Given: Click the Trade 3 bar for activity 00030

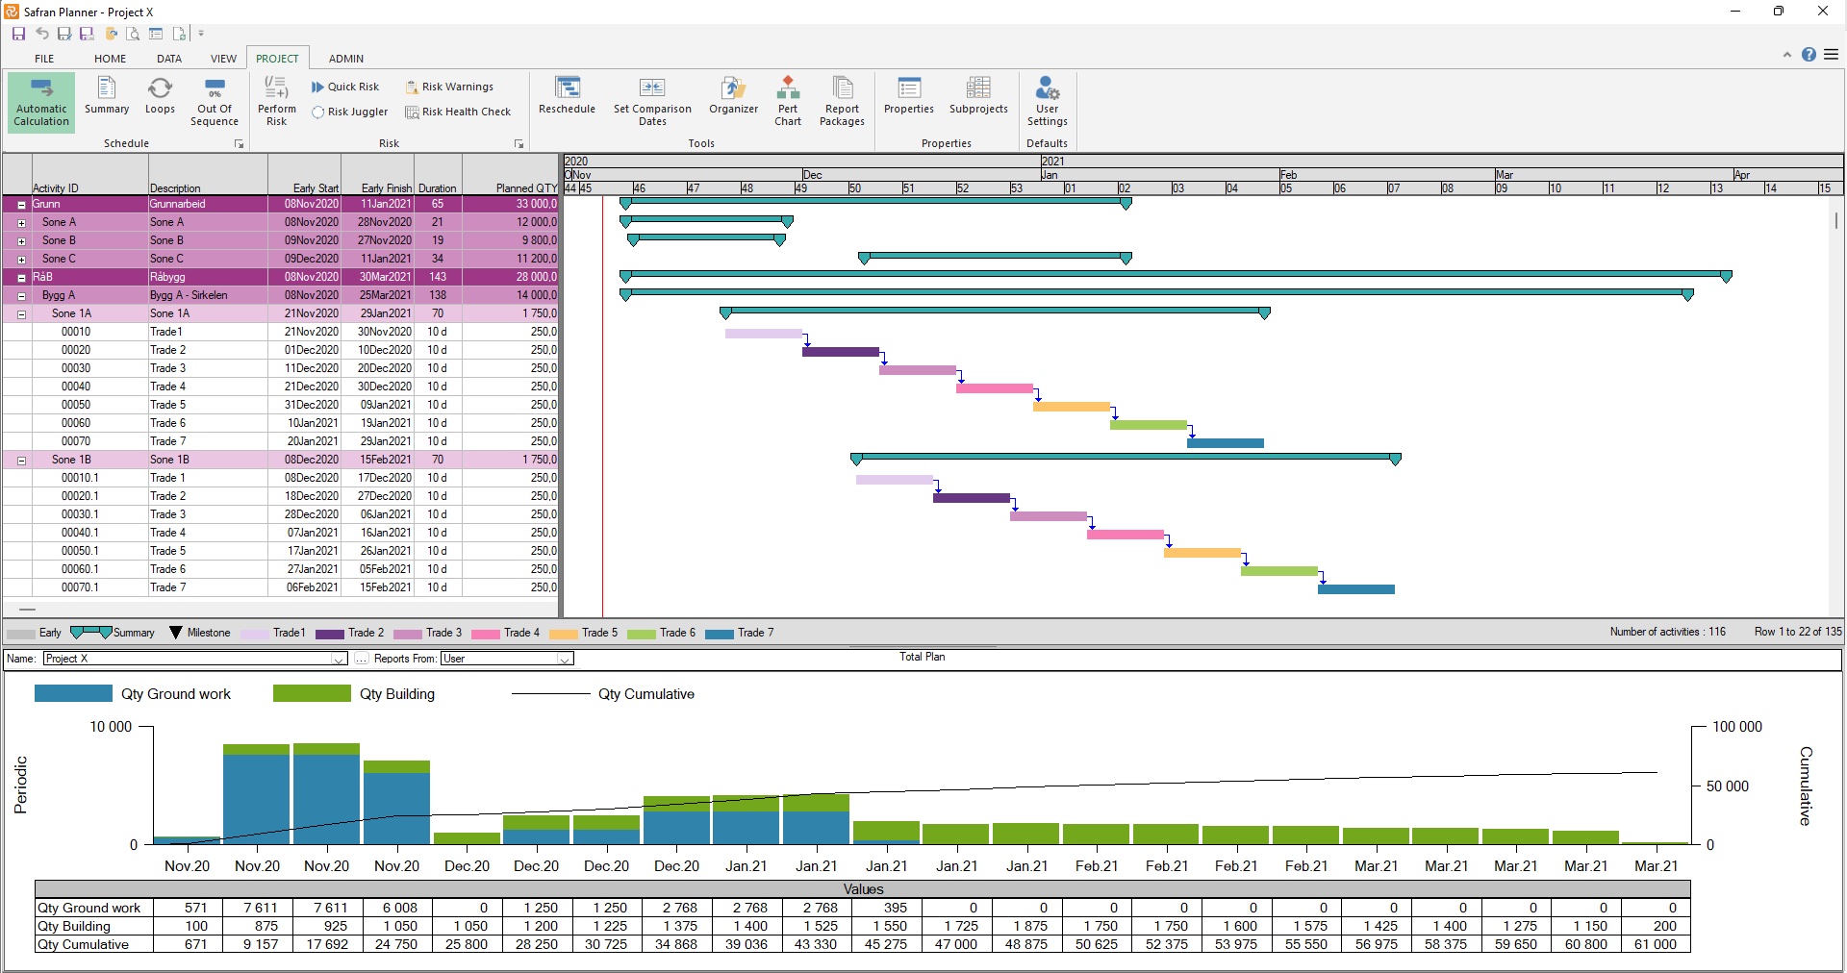Looking at the screenshot, I should coord(918,370).
